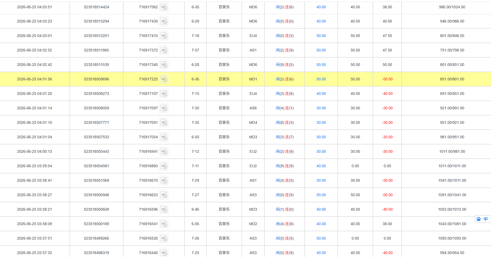Screen dimensions: 491x257
Task: Click table code 7-37
Action: pyautogui.click(x=195, y=50)
